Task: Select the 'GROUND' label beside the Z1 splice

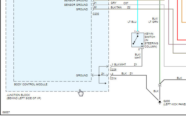Action: [82, 75]
